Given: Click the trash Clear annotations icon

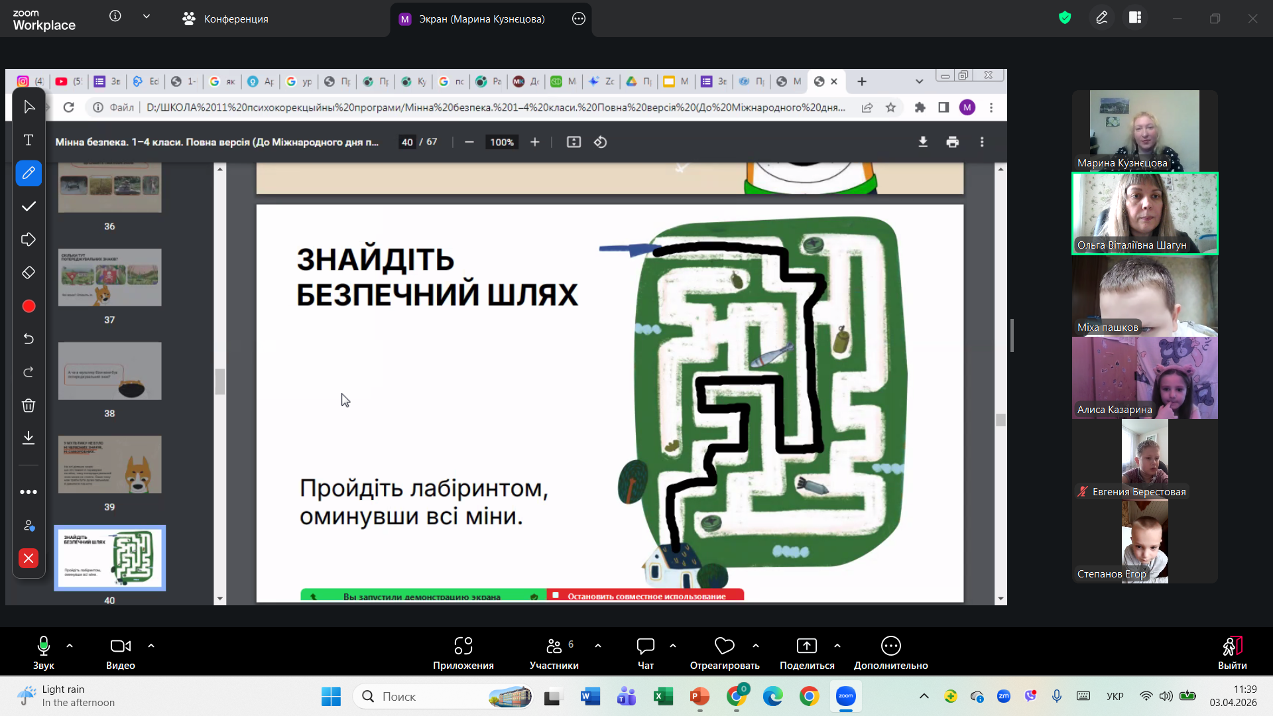Looking at the screenshot, I should (29, 405).
